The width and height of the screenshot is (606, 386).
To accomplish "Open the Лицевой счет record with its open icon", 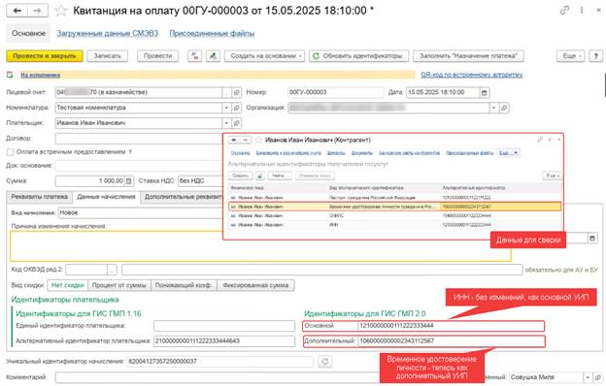I will [x=237, y=93].
